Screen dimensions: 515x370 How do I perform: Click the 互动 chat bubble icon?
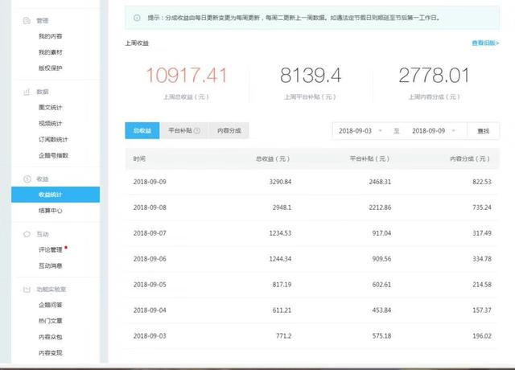[x=27, y=233]
